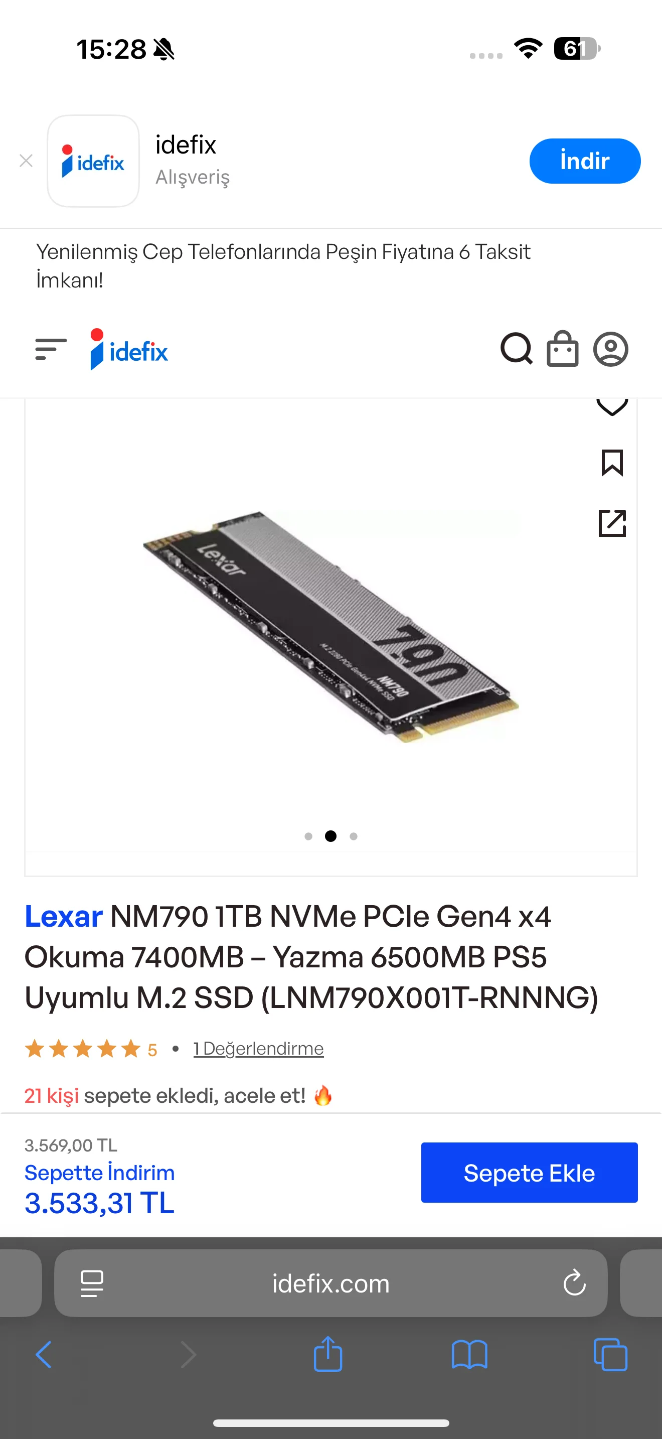
Task: Select the first image carousel dot
Action: pyautogui.click(x=308, y=836)
